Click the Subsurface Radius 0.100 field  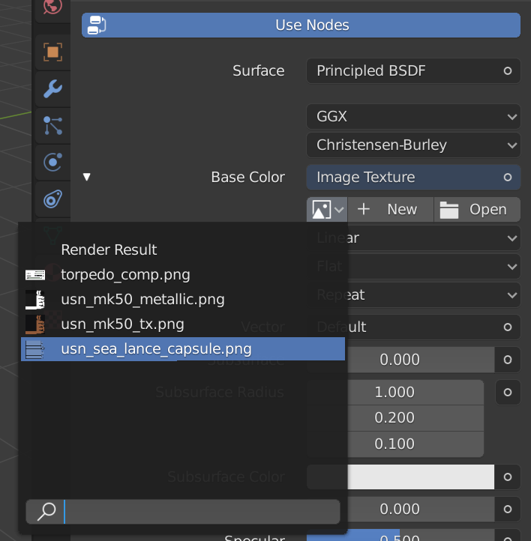pos(395,444)
